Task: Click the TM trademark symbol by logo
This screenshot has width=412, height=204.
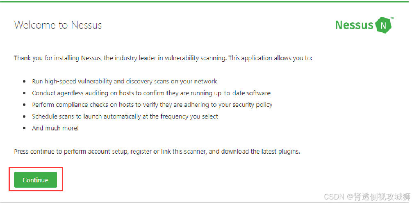Action: click(x=392, y=18)
